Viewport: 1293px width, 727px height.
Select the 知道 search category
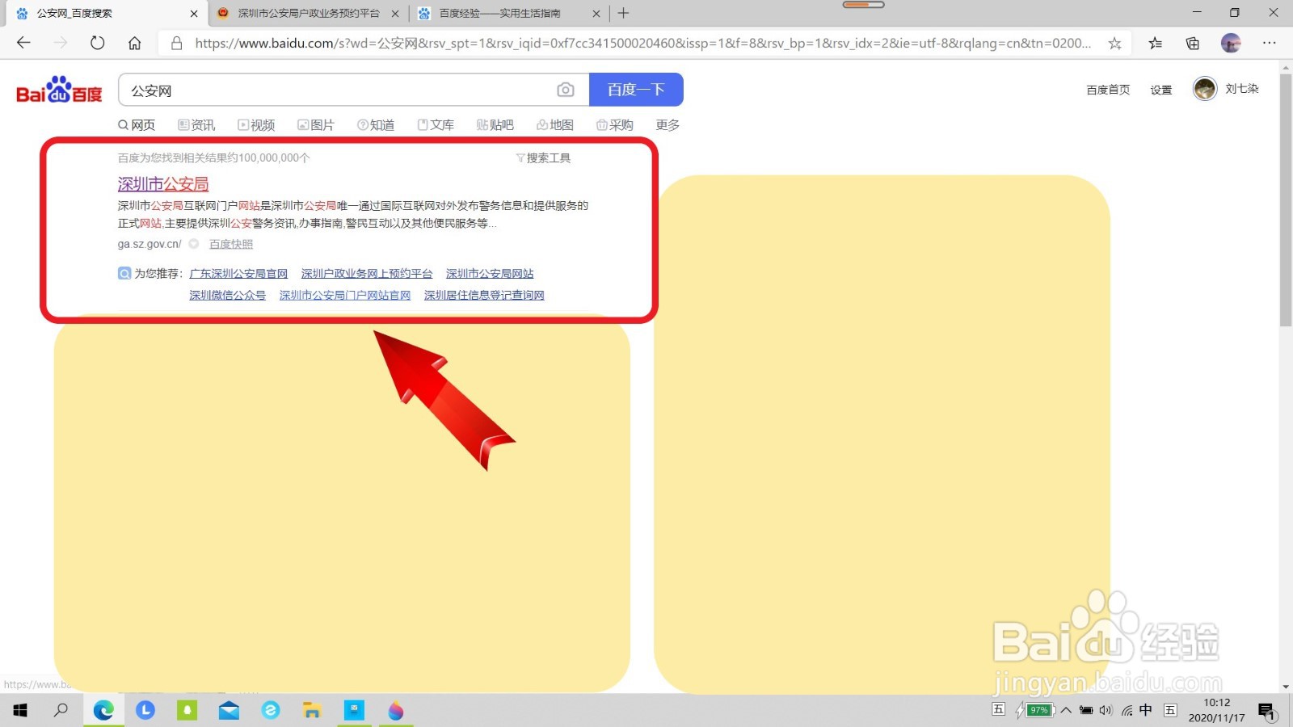pos(376,124)
